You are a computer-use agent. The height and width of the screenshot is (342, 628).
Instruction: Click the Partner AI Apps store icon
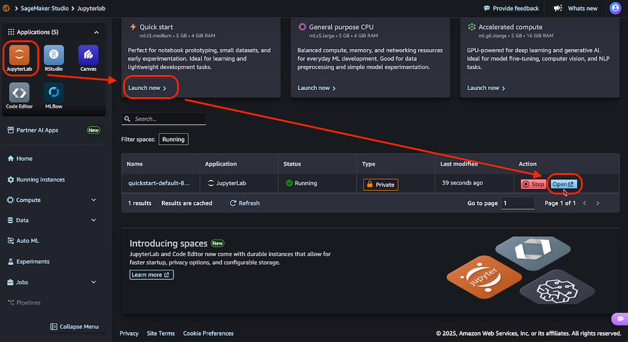click(11, 130)
